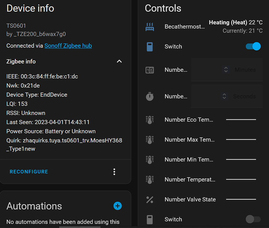The height and width of the screenshot is (228, 269).
Task: Click the grey switch icon at bottom
Action: point(150,219)
